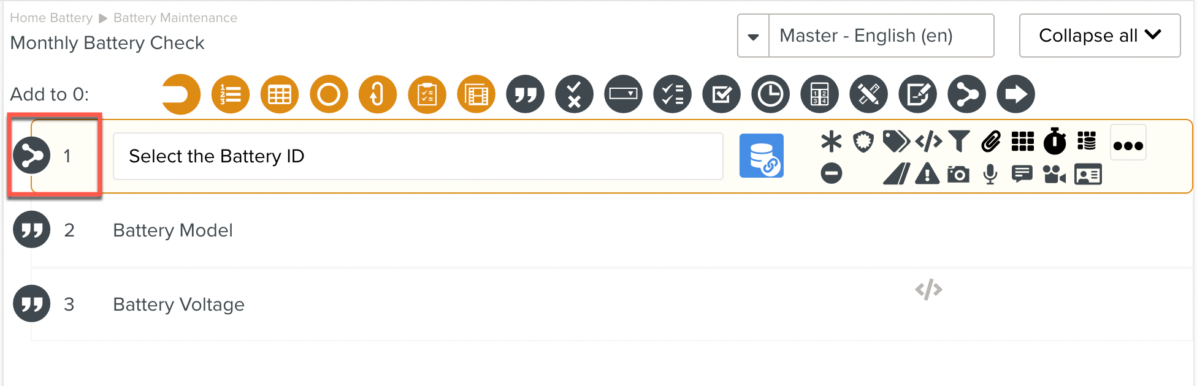
Task: Expand the Collapse all dropdown
Action: (x=1099, y=36)
